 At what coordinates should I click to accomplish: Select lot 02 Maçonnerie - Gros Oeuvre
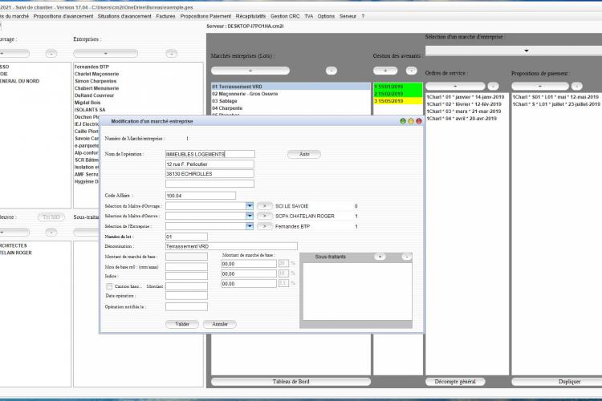tap(291, 94)
